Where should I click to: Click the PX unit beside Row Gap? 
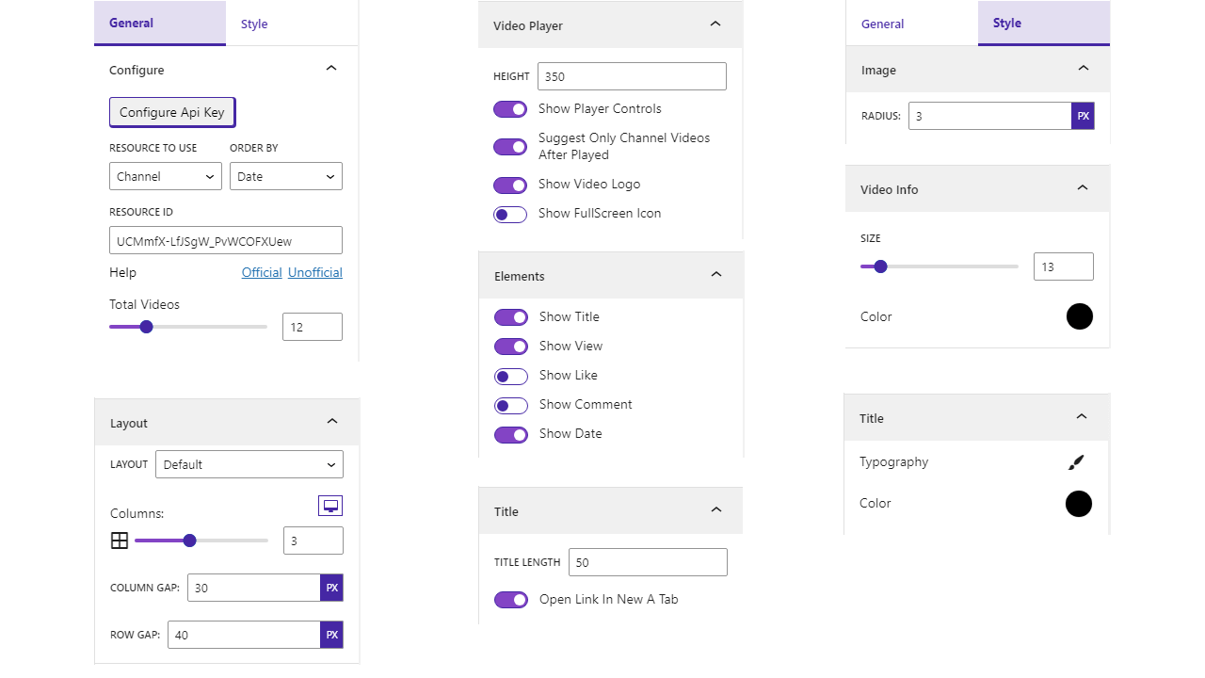coord(331,635)
